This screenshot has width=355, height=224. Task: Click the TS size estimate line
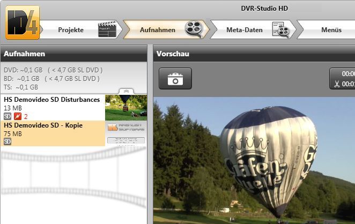(21, 87)
